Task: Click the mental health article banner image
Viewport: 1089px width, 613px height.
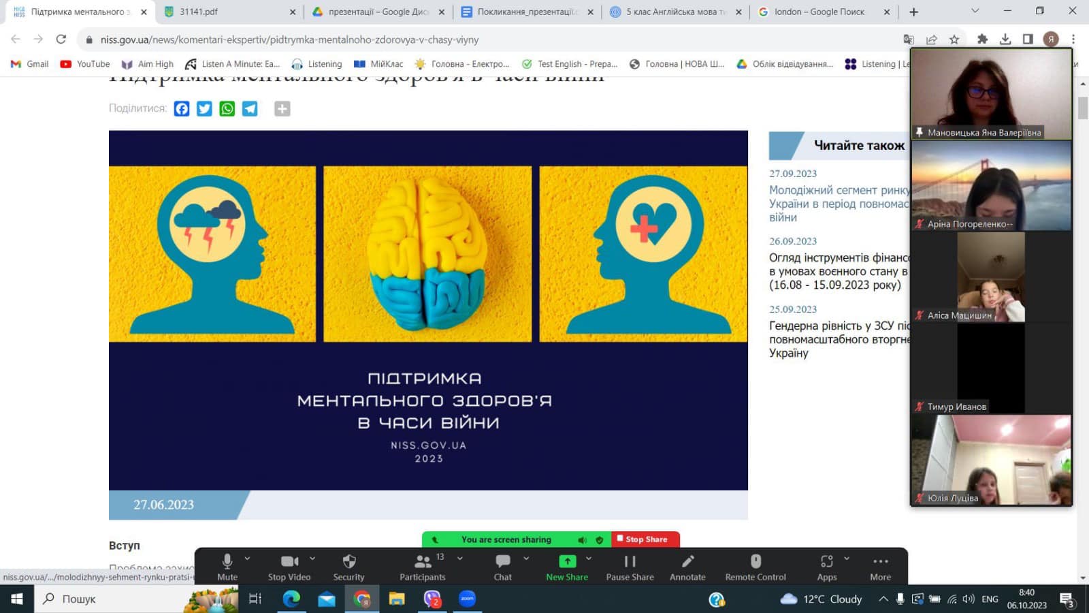Action: (428, 310)
